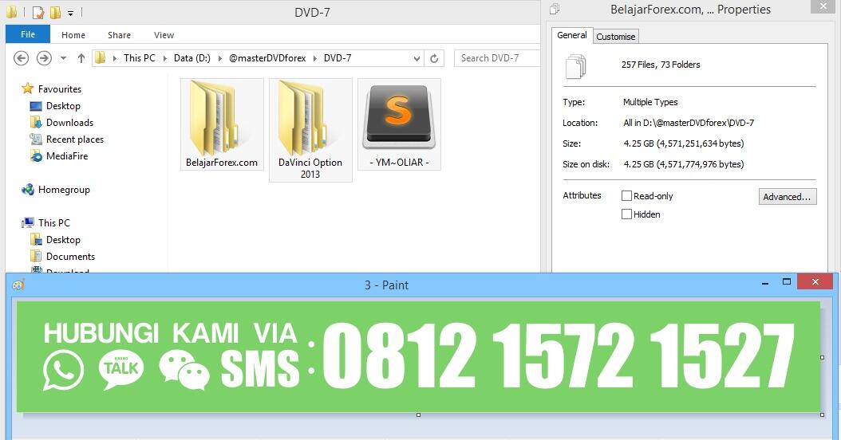The width and height of the screenshot is (841, 440).
Task: Click the size value '4,571,251,634 bytes' text
Action: coord(700,143)
